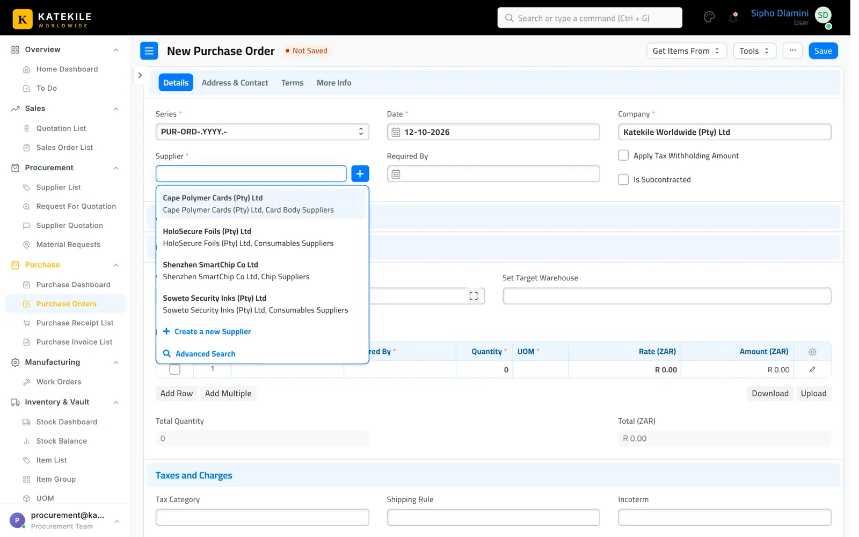Open the Series PUR-ORD-.YYYY.- dropdown
This screenshot has width=859, height=537.
pyautogui.click(x=262, y=132)
